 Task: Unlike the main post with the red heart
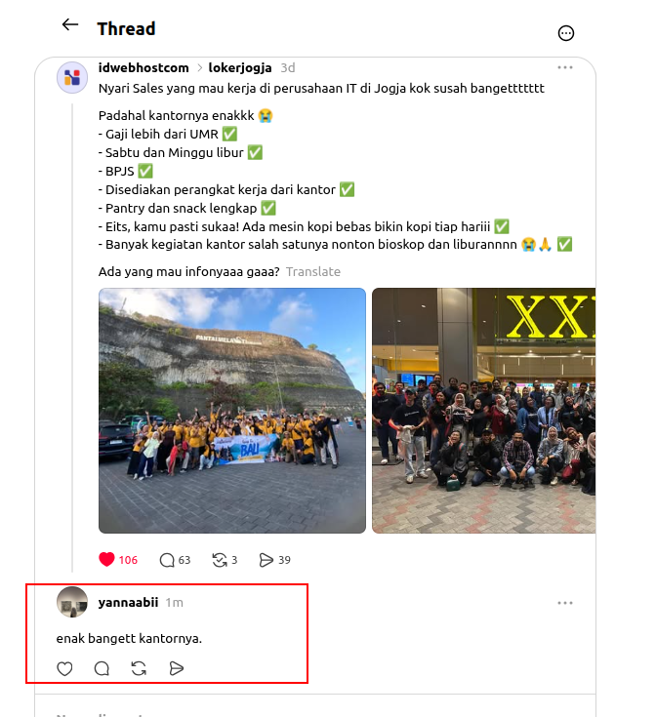point(106,560)
